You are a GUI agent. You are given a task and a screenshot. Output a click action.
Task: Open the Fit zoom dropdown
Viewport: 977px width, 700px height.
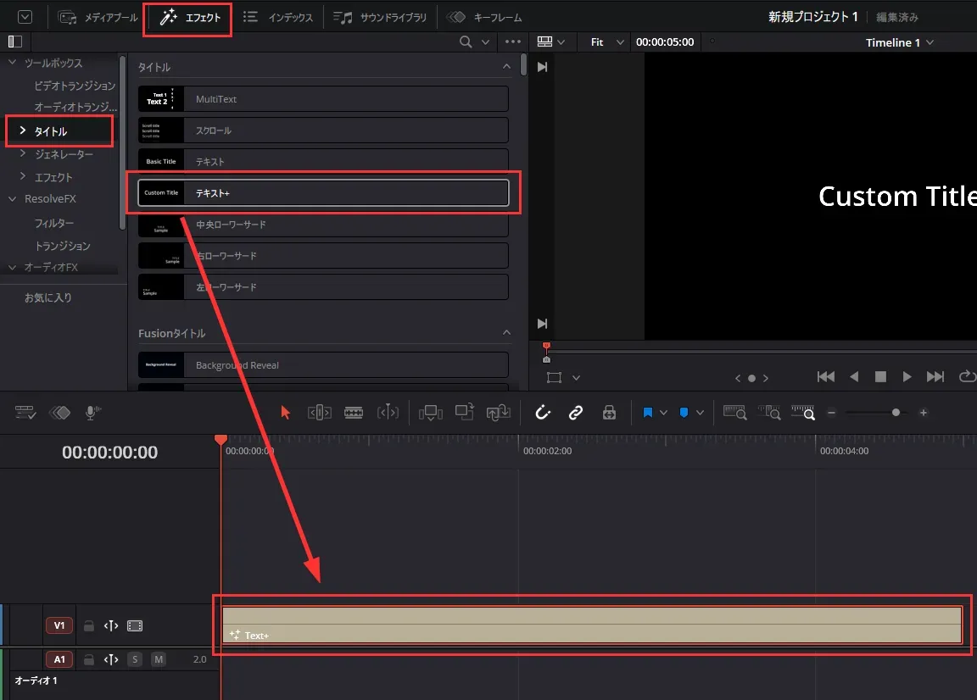tap(607, 42)
